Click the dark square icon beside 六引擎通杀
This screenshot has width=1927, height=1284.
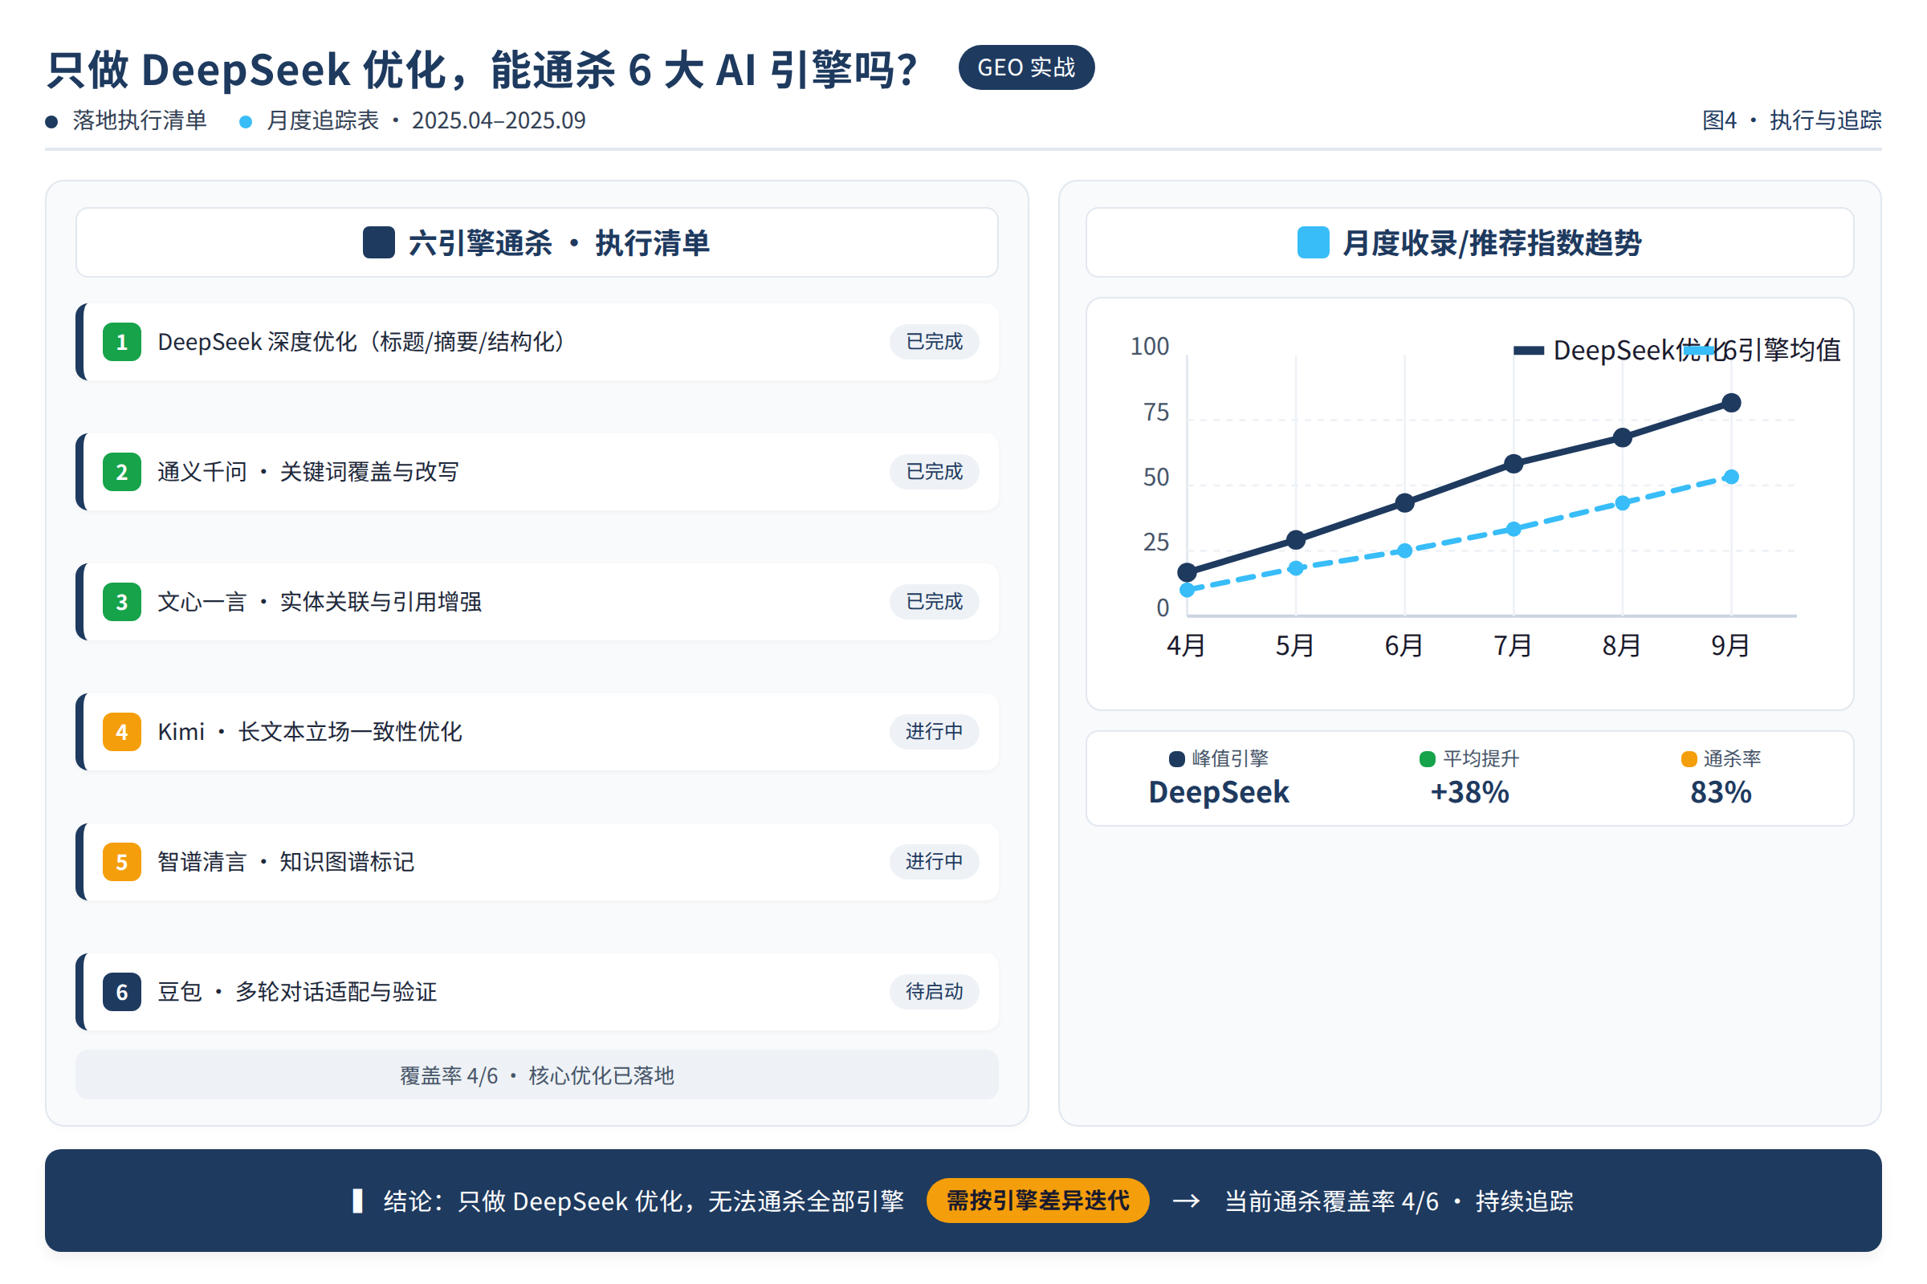(x=378, y=242)
